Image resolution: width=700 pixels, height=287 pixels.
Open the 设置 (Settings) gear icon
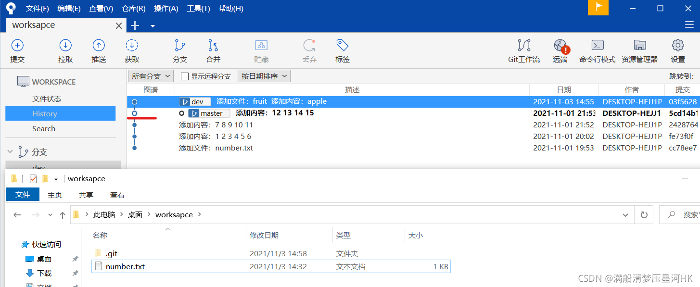click(x=677, y=50)
